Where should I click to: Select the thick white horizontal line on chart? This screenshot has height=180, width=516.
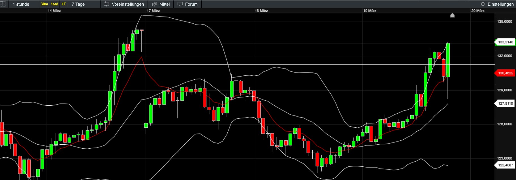(x=247, y=64)
